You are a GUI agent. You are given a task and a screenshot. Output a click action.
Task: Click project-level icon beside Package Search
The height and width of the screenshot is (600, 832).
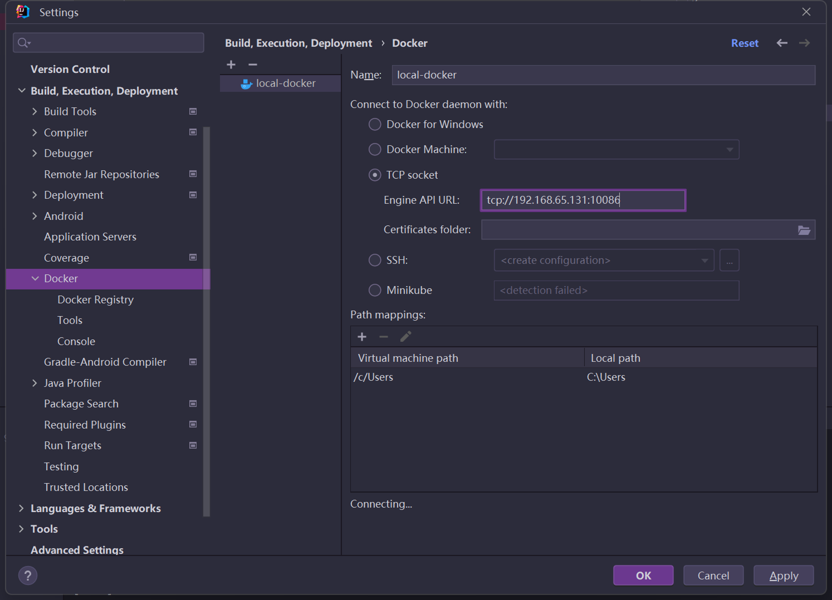pos(193,403)
